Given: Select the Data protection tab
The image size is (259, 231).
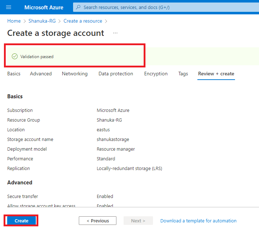Looking at the screenshot, I should [x=116, y=74].
